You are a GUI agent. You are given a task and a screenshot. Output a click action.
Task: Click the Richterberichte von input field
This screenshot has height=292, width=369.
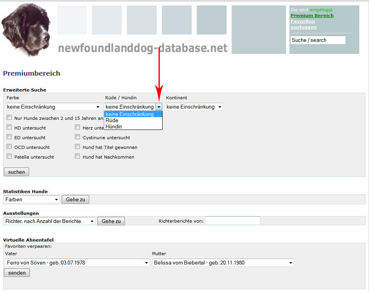tap(232, 221)
